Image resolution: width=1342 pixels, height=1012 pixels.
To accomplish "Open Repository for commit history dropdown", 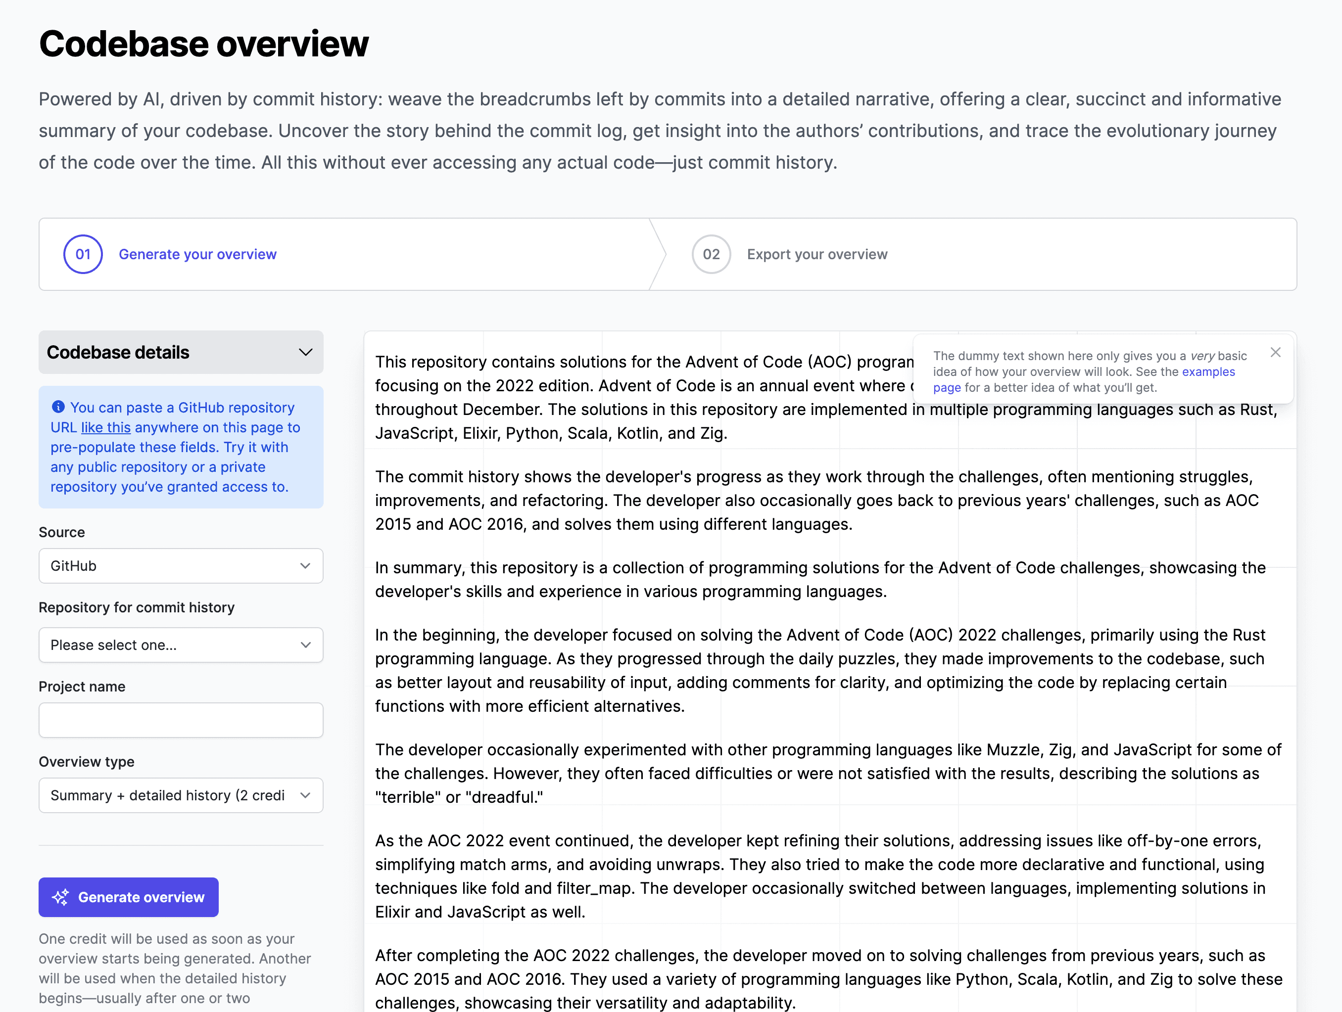I will click(181, 644).
